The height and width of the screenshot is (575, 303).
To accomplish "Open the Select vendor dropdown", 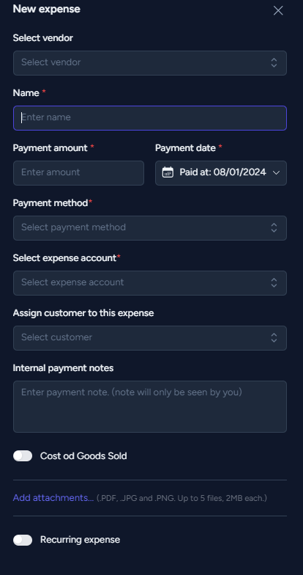I will tap(150, 63).
